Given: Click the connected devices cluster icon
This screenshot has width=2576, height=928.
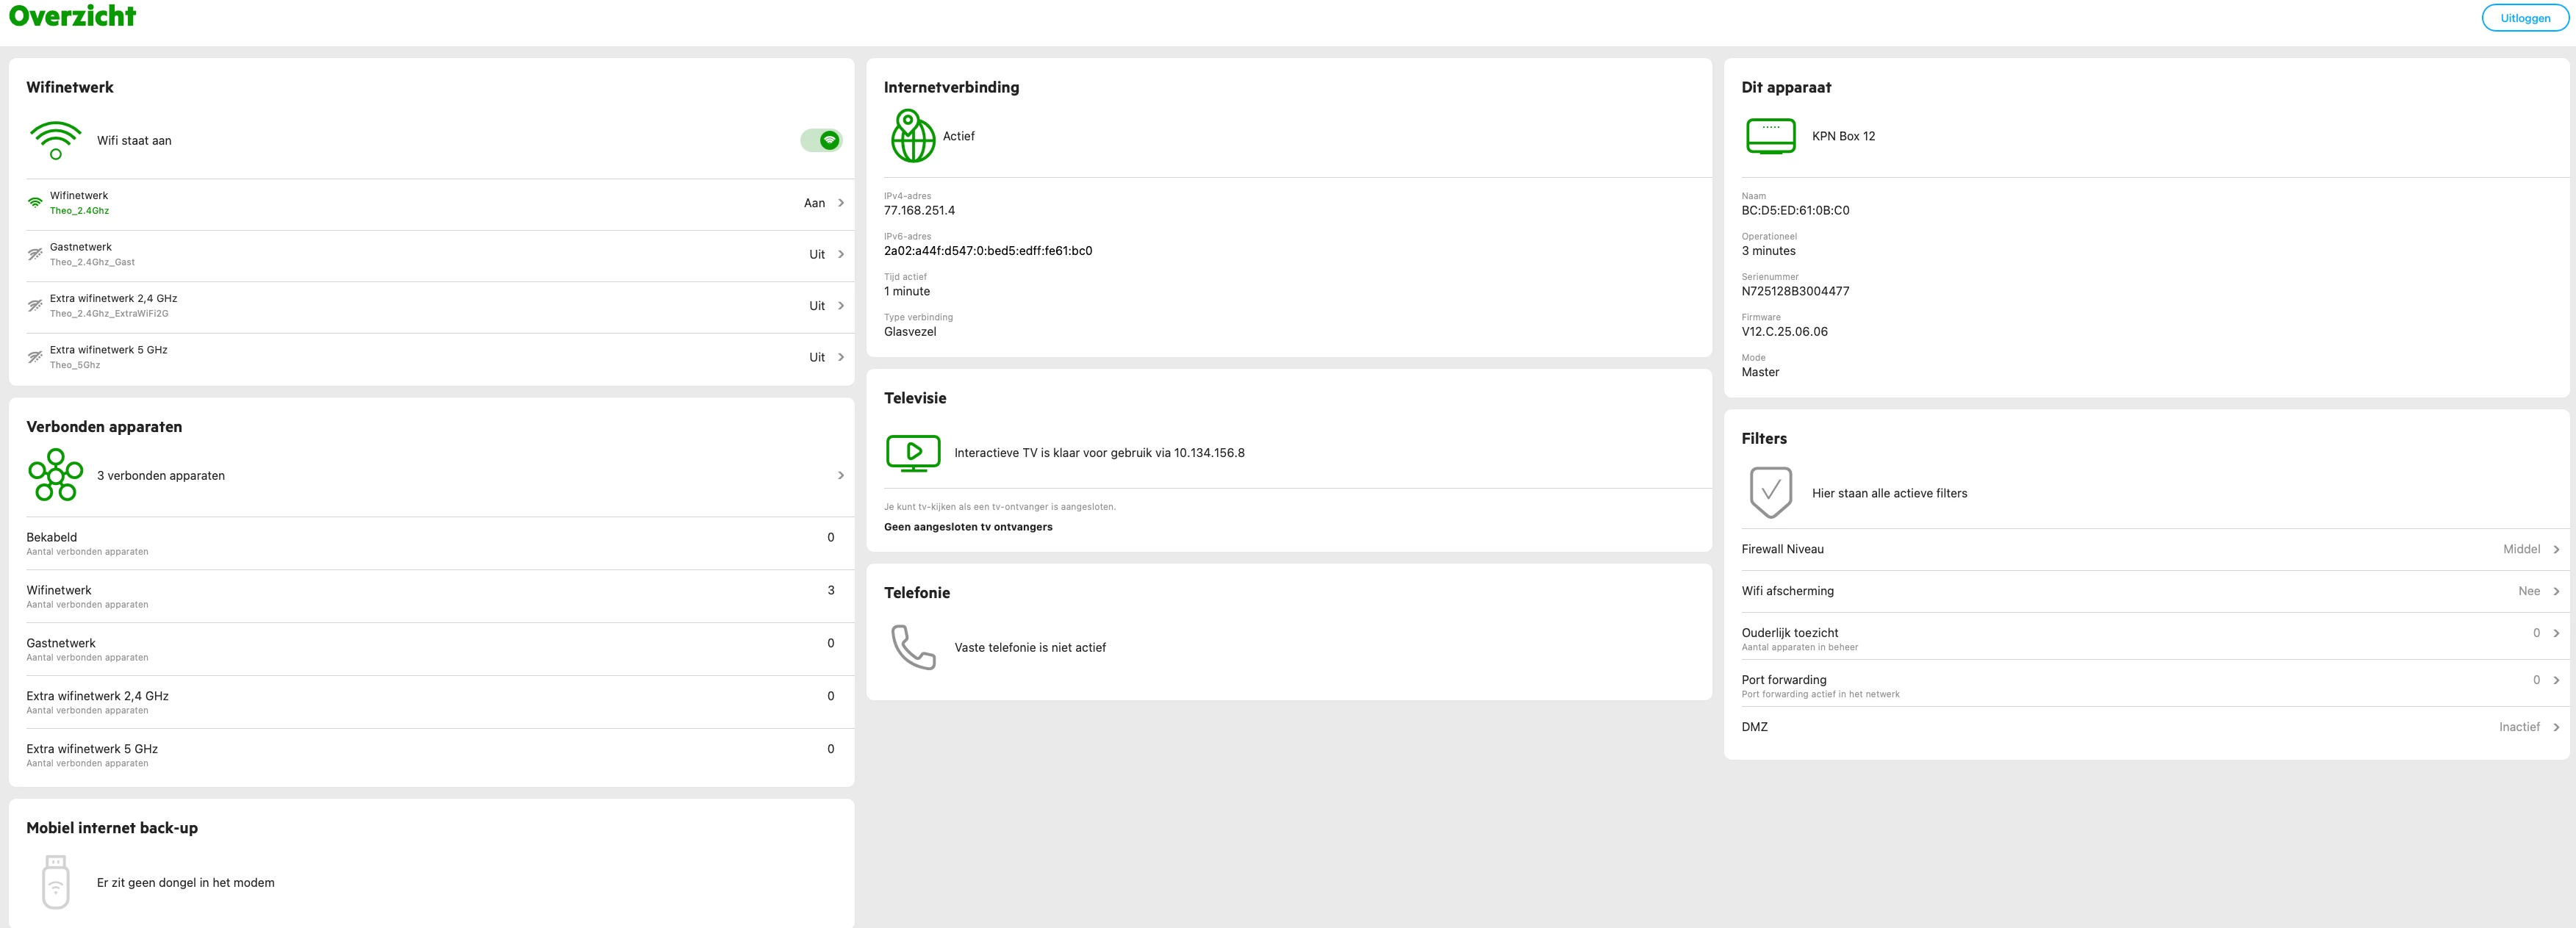Looking at the screenshot, I should point(55,475).
